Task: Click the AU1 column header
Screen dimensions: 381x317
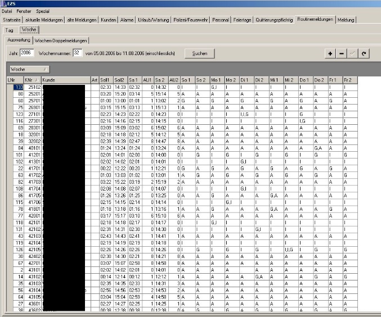Action: click(148, 80)
